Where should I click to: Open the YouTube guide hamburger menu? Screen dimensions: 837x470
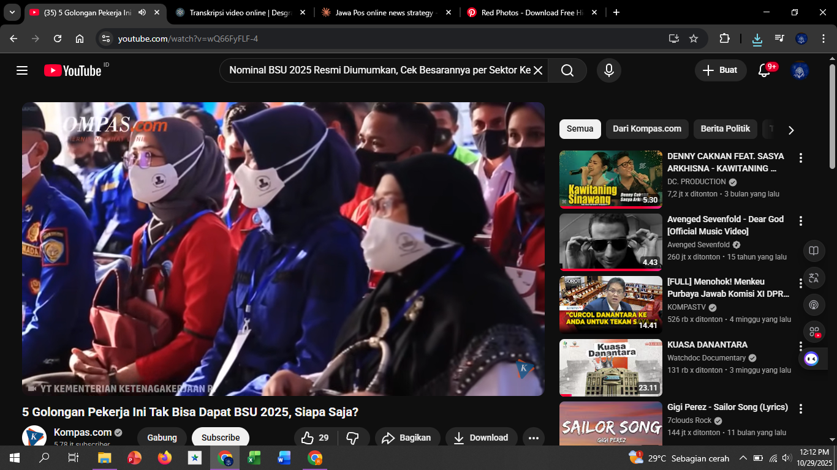(22, 70)
